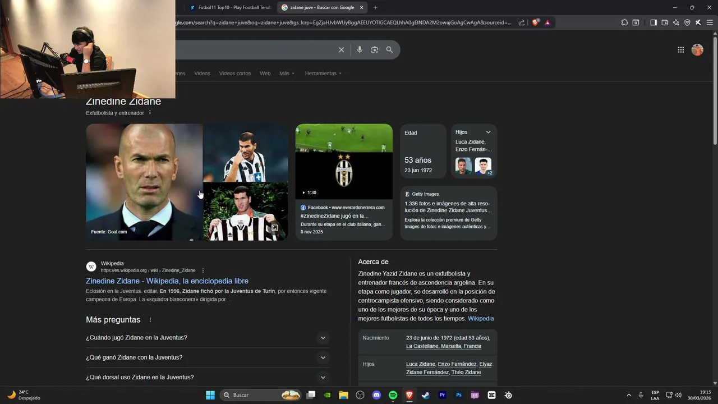Open the volume control in system tray

[x=678, y=395]
